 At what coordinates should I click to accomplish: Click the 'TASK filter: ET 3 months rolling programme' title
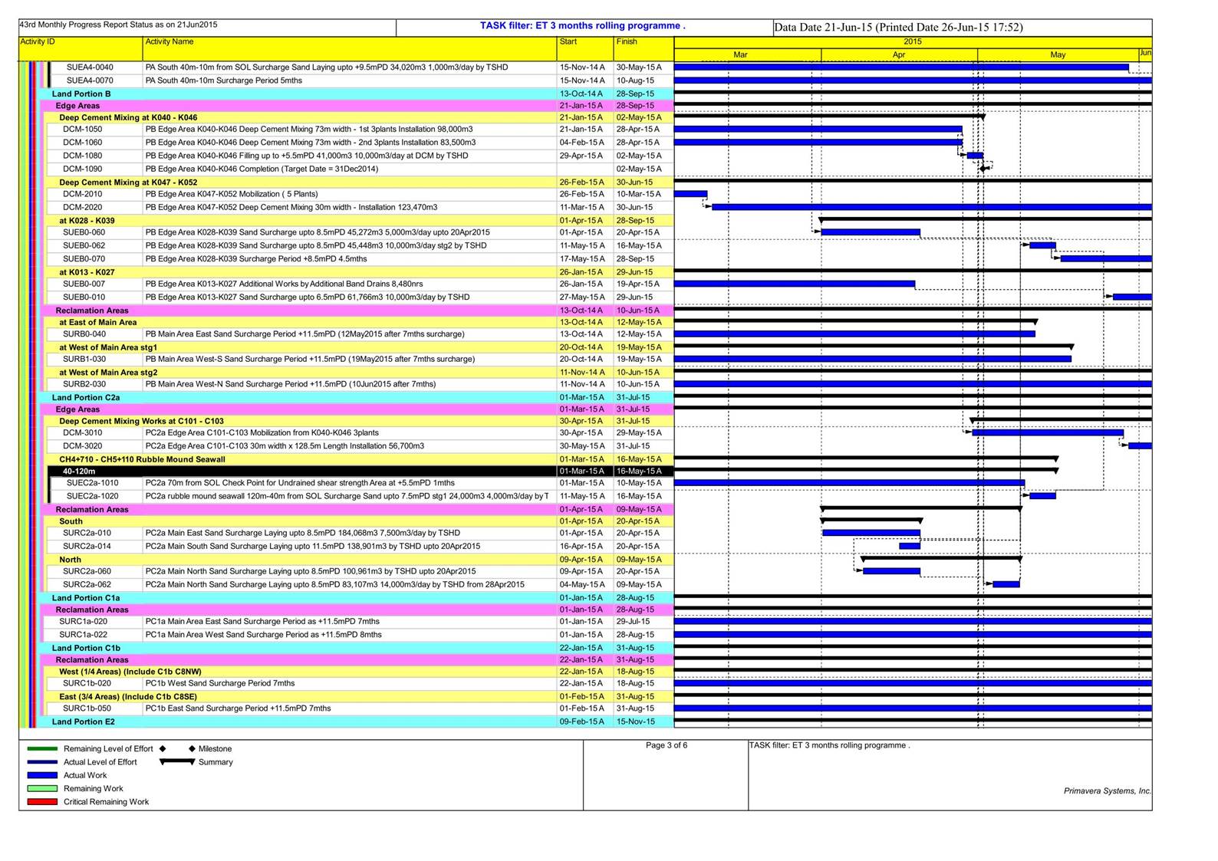[582, 25]
